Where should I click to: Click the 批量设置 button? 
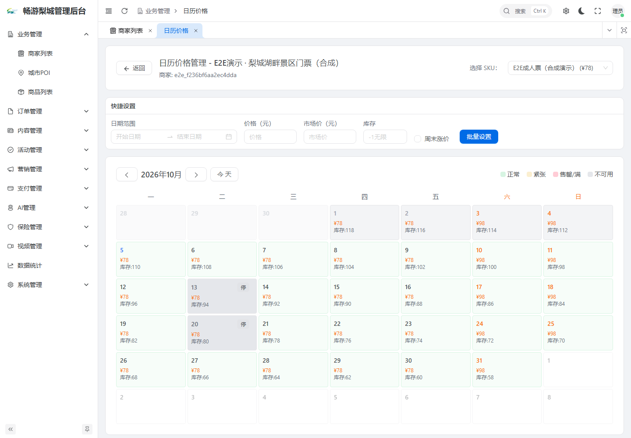[x=479, y=137]
